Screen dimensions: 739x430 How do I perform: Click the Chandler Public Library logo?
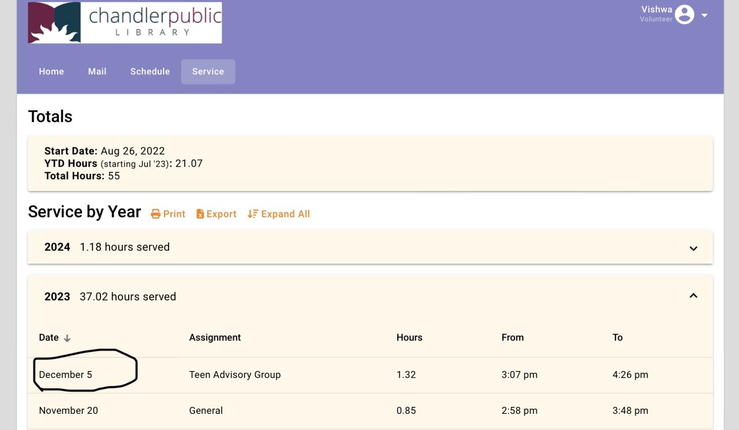125,23
